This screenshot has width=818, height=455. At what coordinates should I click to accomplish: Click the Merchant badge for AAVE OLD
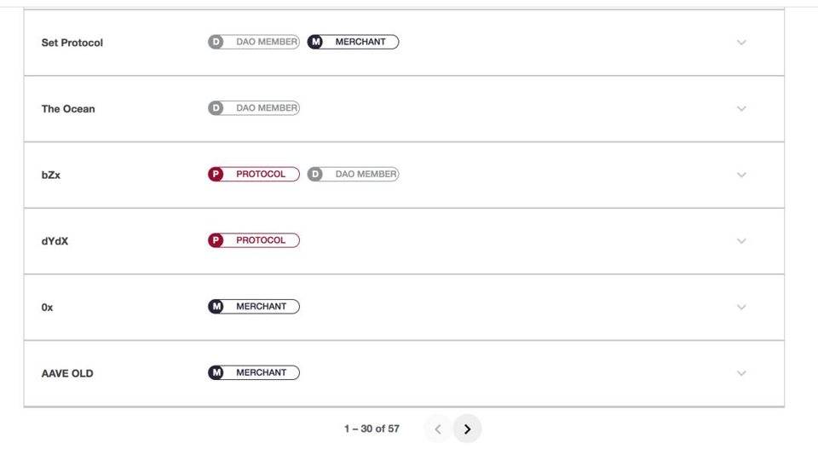(x=254, y=372)
